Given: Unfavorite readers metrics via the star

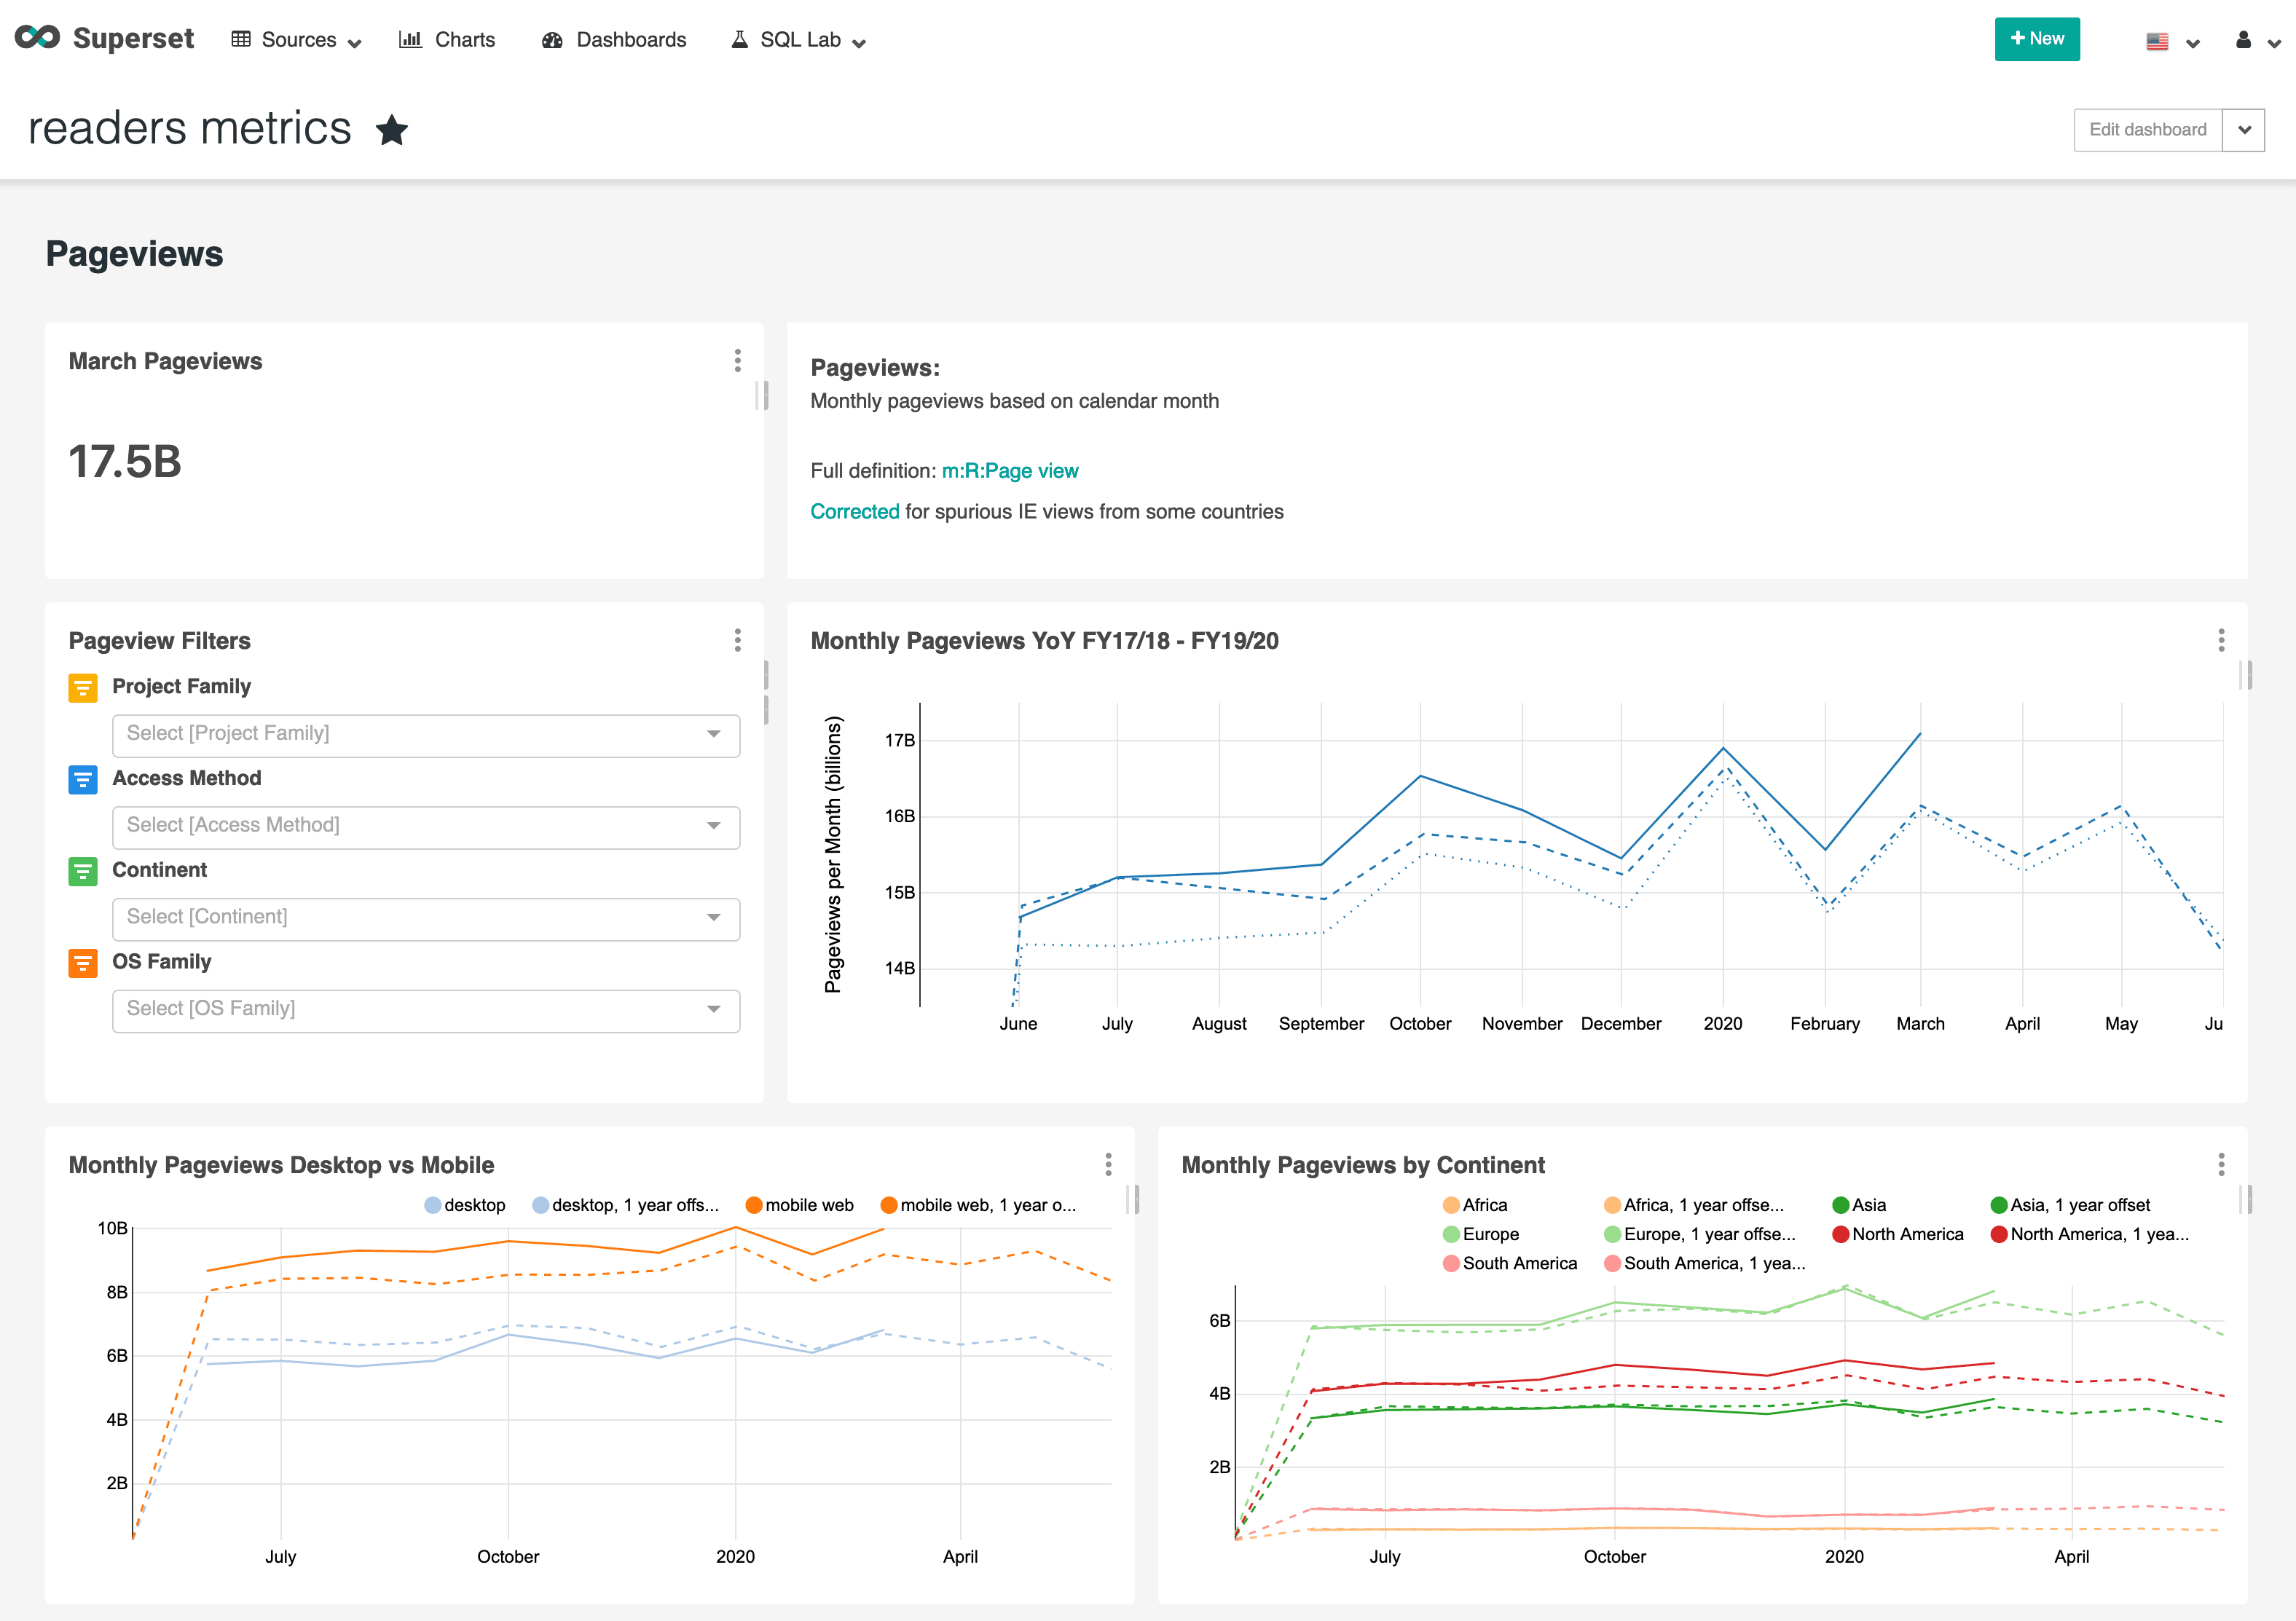Looking at the screenshot, I should [391, 129].
